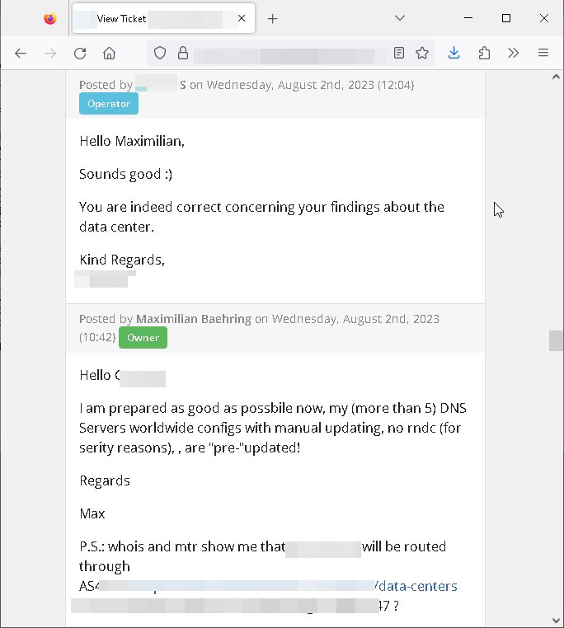Bookmark this page with the star
This screenshot has width=564, height=628.
pyautogui.click(x=422, y=53)
